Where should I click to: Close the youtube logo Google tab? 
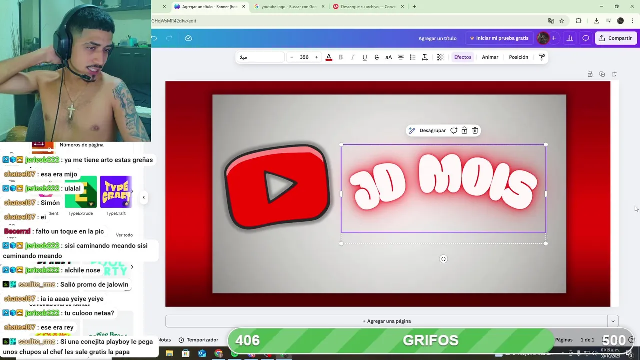point(323,7)
